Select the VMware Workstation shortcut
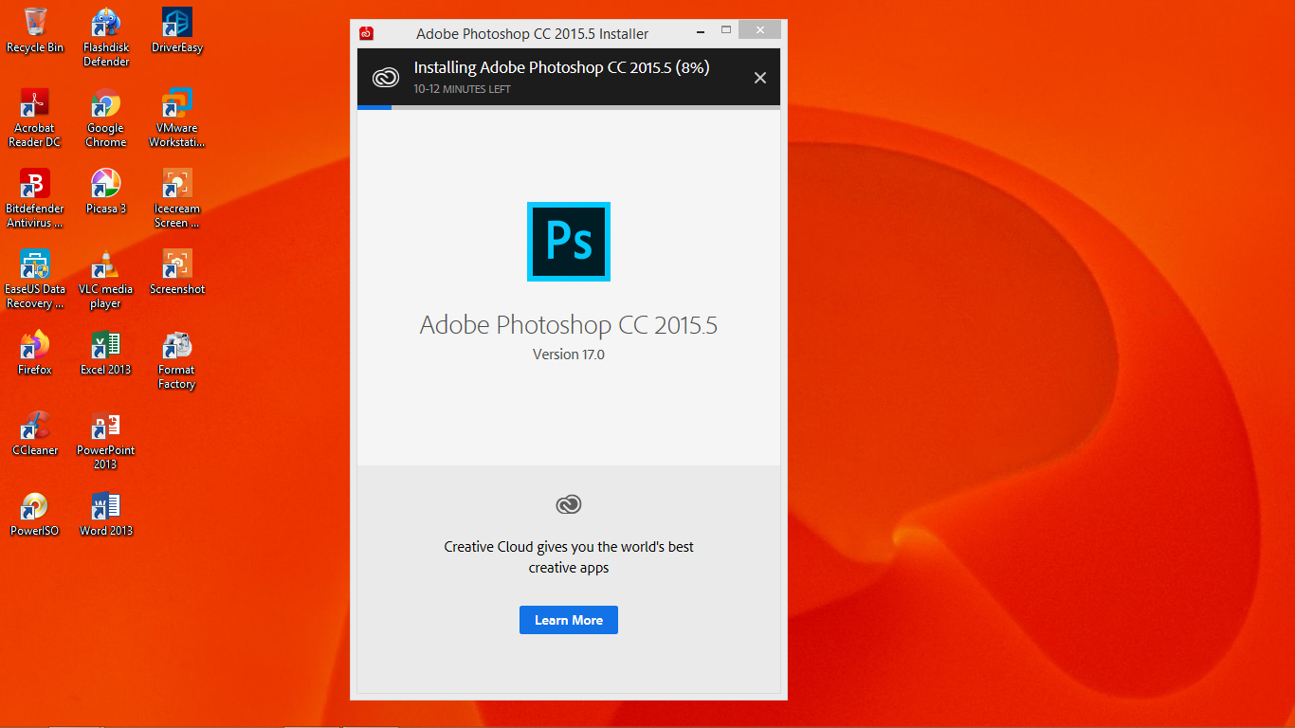This screenshot has width=1295, height=728. point(177,118)
